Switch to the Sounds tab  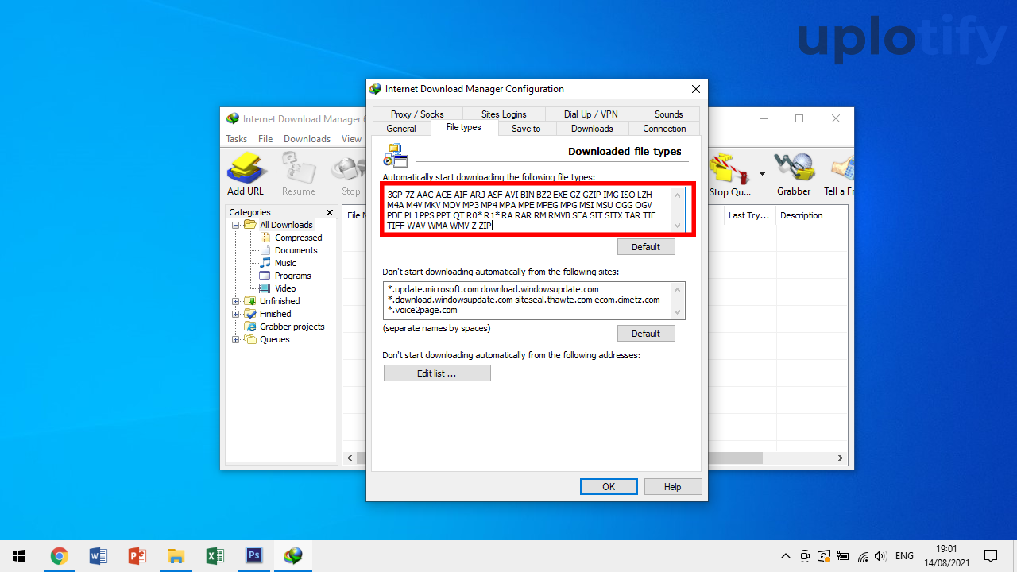click(x=668, y=114)
